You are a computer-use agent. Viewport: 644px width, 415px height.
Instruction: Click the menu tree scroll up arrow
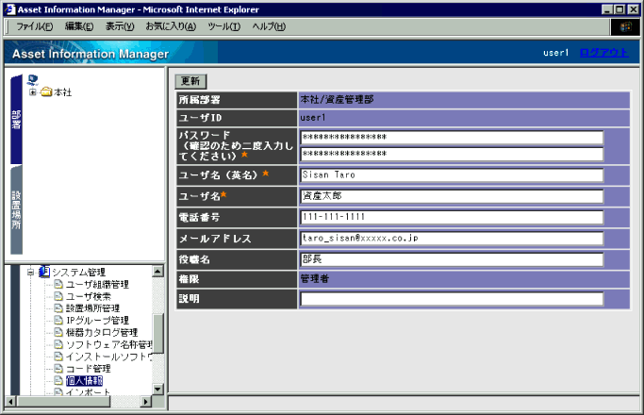point(158,272)
